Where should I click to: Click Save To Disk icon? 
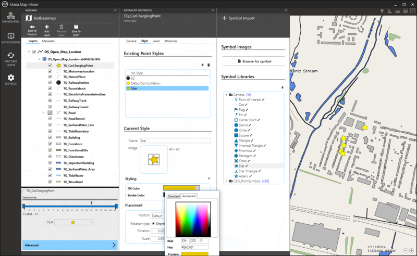(x=76, y=30)
